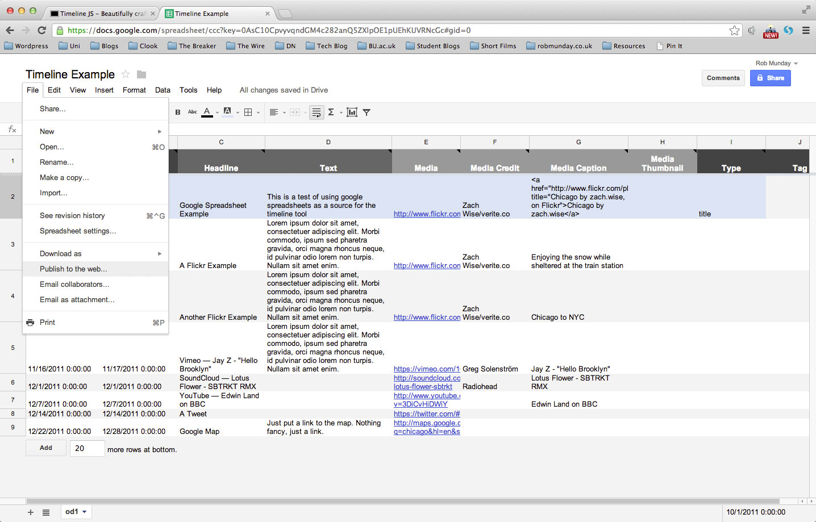
Task: Open the twitter.com link in column E
Action: tap(427, 414)
